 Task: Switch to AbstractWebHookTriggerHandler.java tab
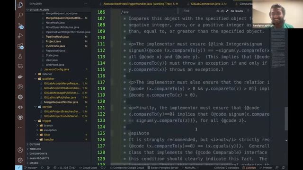pos(139,4)
